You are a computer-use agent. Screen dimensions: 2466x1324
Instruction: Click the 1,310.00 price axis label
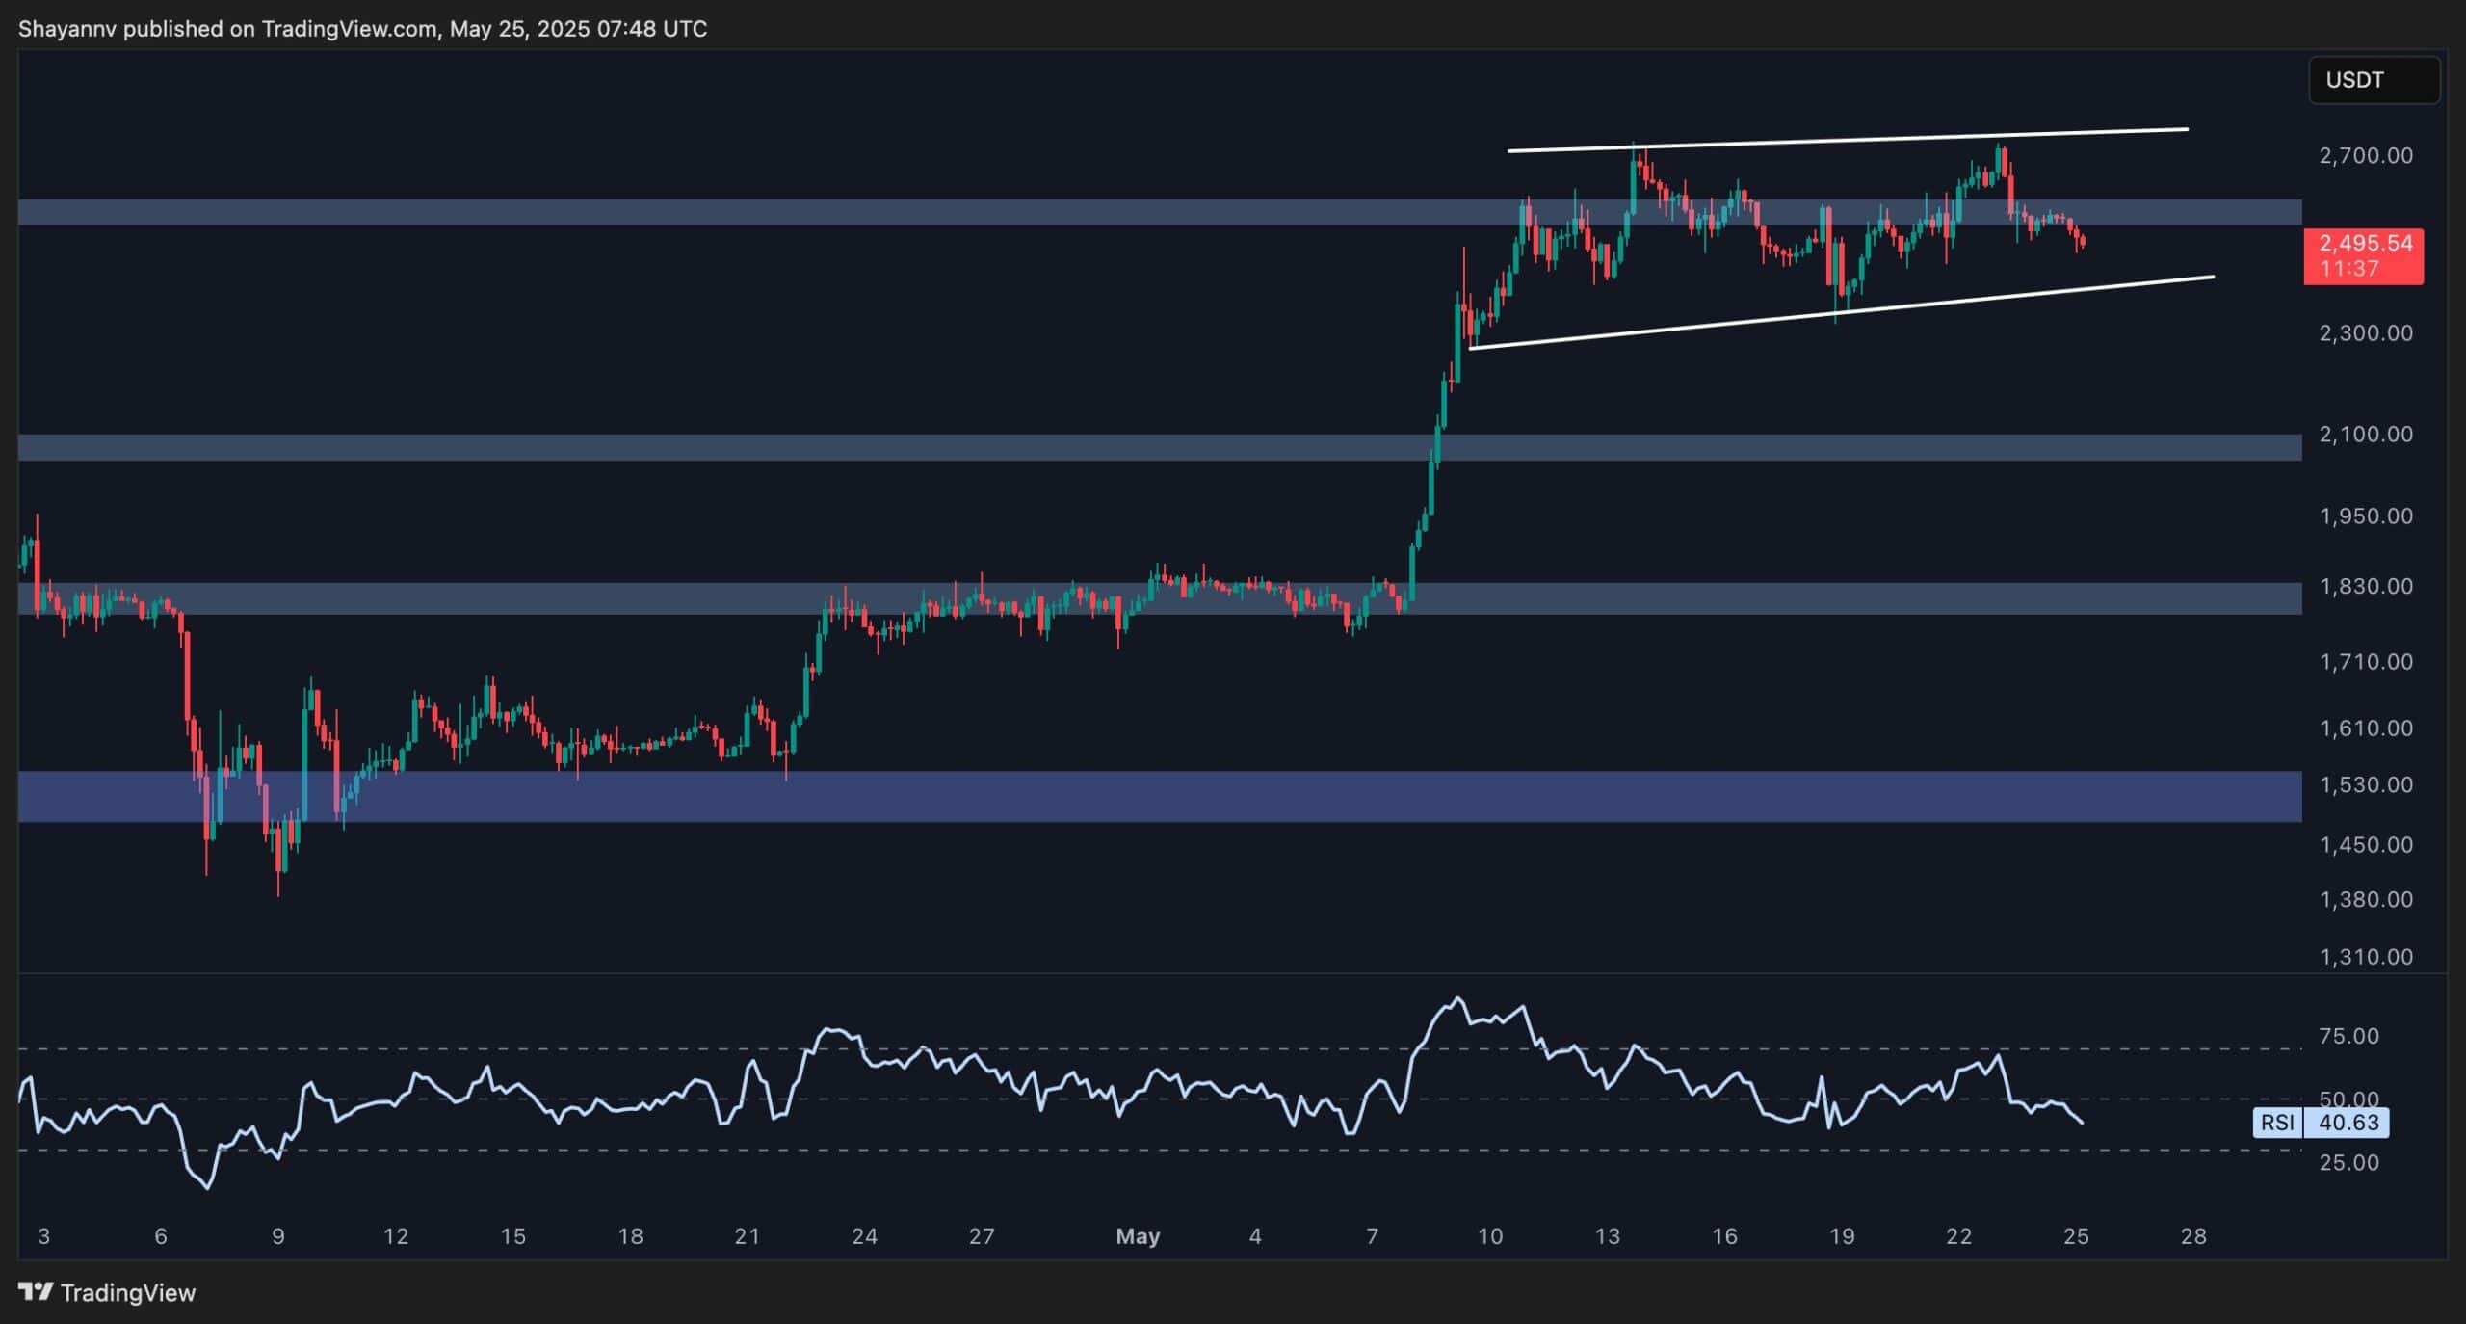pyautogui.click(x=2366, y=957)
